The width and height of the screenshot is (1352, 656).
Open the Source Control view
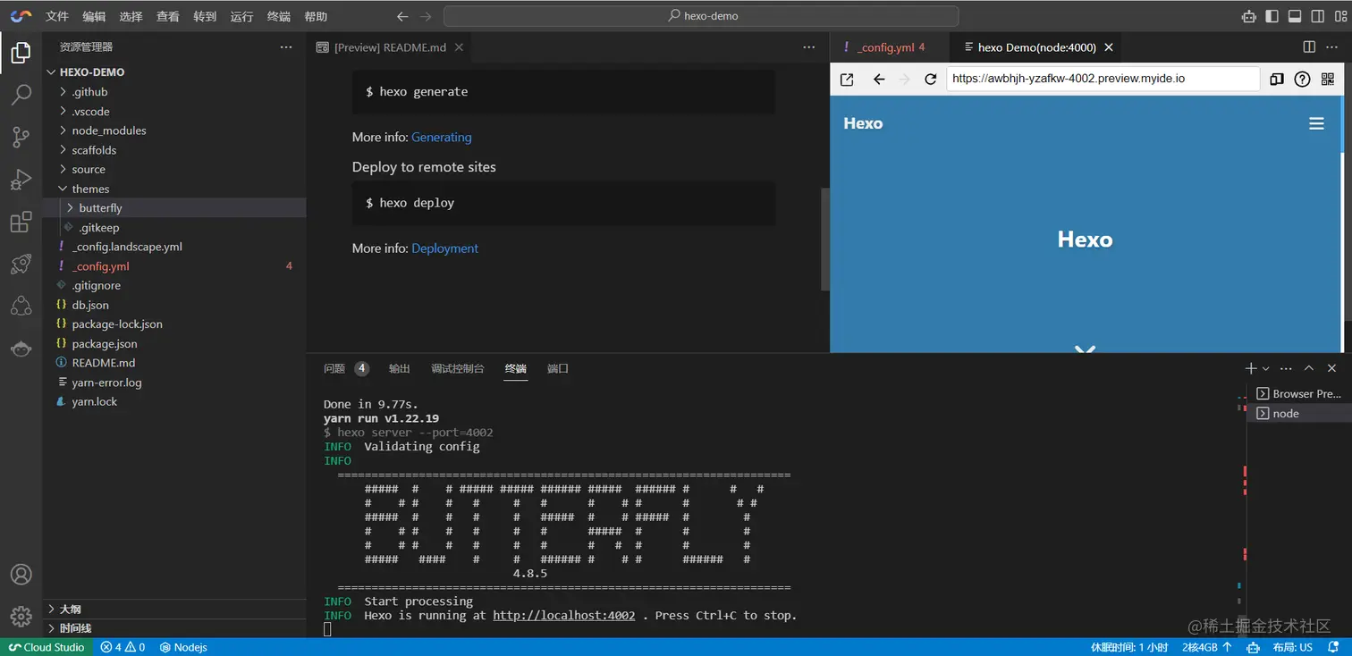[x=21, y=137]
